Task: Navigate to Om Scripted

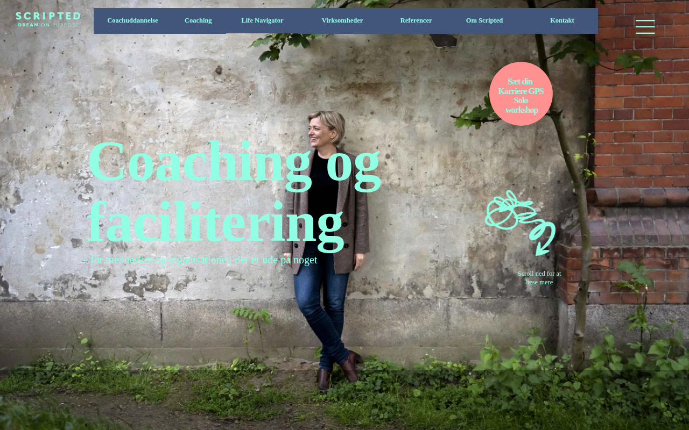Action: [484, 20]
